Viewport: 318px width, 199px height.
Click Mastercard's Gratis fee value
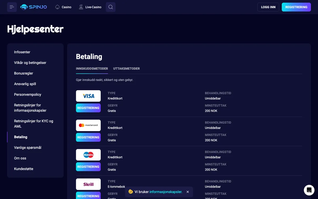tap(112, 140)
